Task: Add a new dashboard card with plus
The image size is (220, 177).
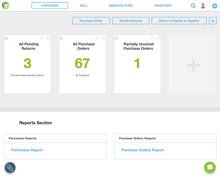Action: pos(193,65)
